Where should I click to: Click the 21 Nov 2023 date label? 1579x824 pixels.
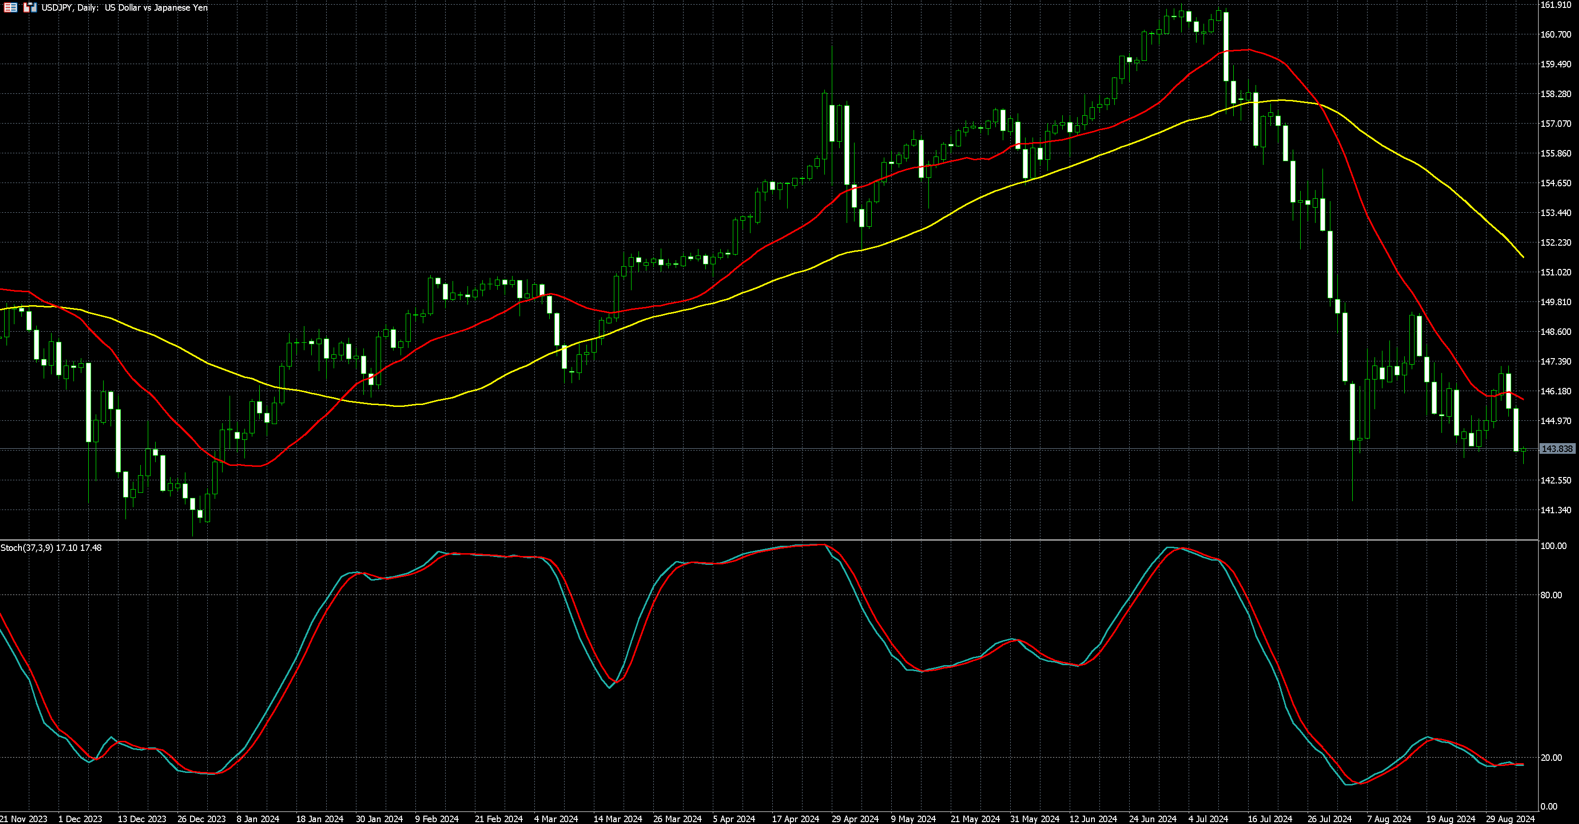tap(24, 818)
